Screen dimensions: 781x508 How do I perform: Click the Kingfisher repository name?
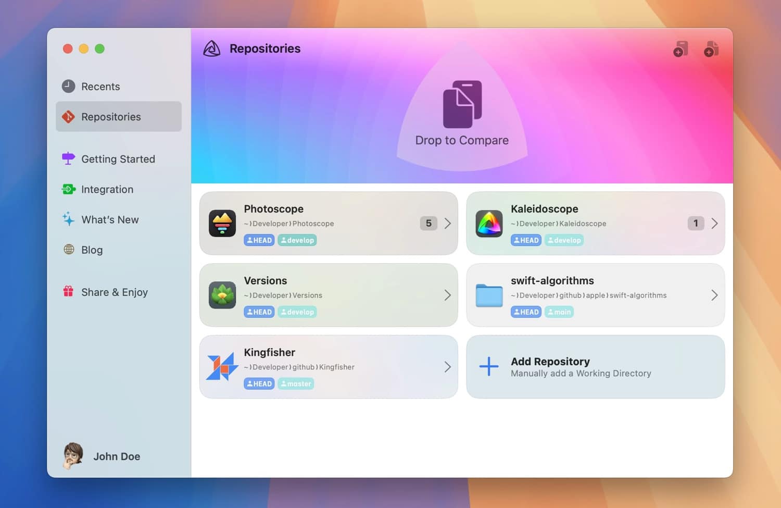click(270, 353)
